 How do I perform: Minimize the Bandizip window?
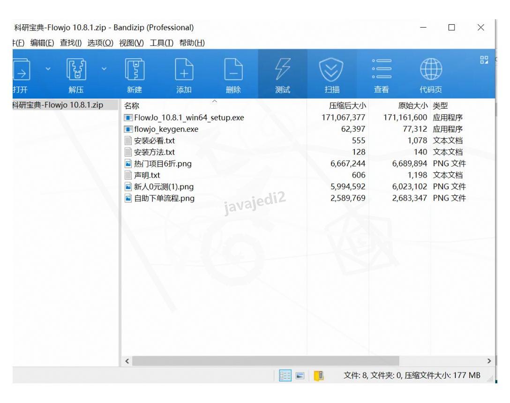(x=423, y=28)
